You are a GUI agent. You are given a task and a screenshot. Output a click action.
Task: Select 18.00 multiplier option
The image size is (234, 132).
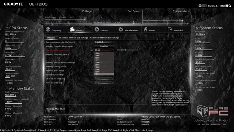(x=104, y=53)
